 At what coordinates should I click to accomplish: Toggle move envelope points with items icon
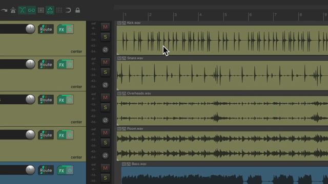point(50,10)
